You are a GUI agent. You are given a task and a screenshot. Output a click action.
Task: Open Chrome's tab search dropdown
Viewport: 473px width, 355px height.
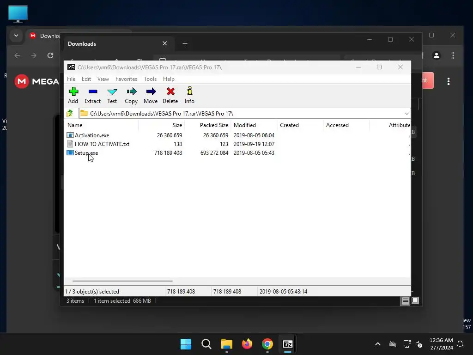point(16,36)
